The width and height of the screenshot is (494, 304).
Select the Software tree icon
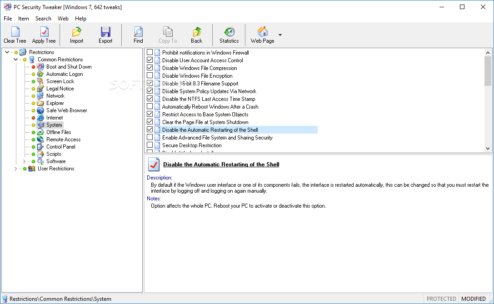(40, 161)
